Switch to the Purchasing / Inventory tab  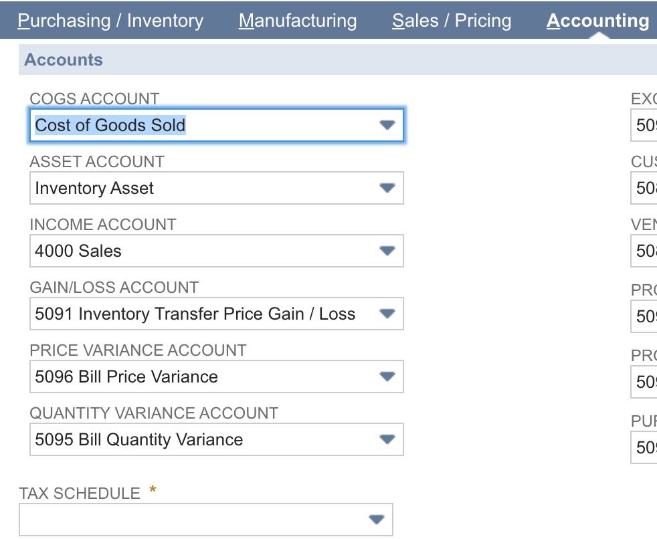pyautogui.click(x=110, y=21)
